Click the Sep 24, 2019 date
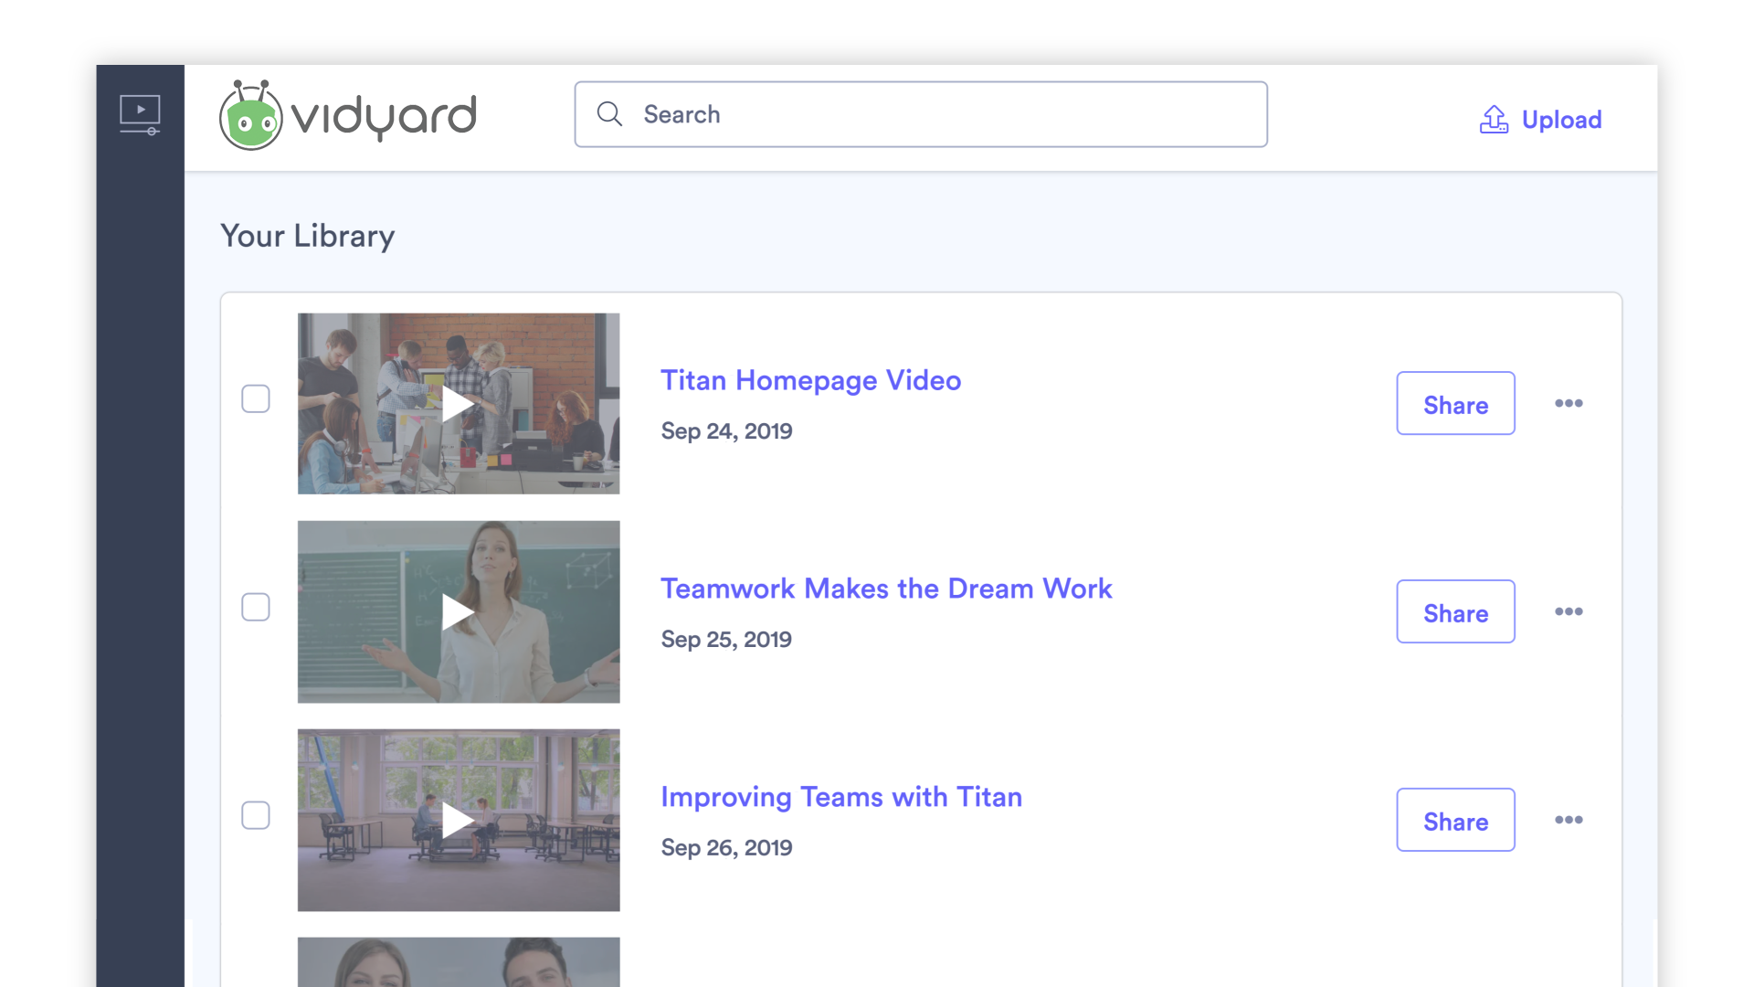Screen dimensions: 1754x987 726,431
